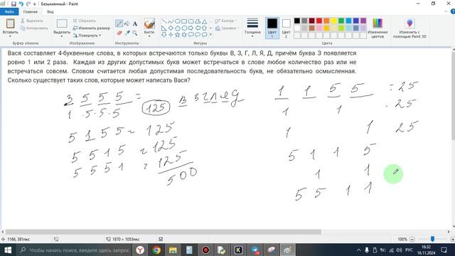This screenshot has height=256, width=455.
Task: Select the Fill with color bucket tool
Action: coord(127,23)
